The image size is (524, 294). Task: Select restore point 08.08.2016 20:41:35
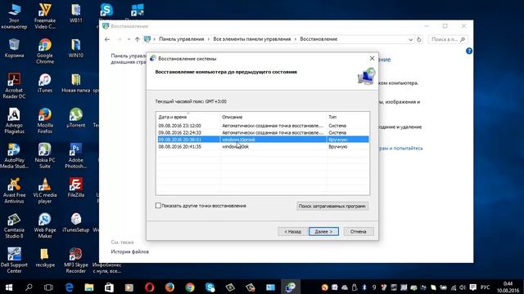click(263, 147)
